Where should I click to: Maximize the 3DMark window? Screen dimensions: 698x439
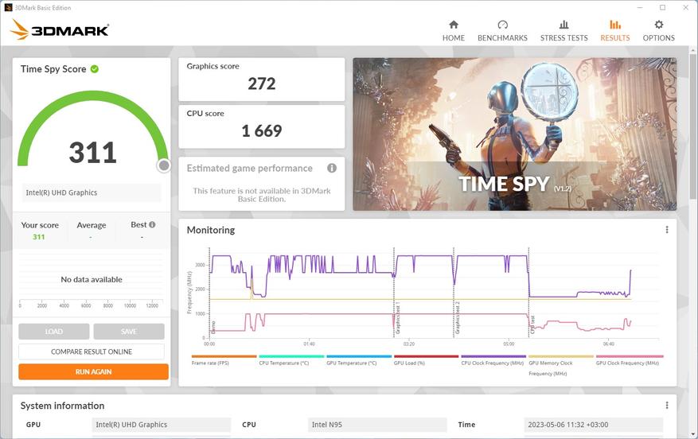pos(662,8)
